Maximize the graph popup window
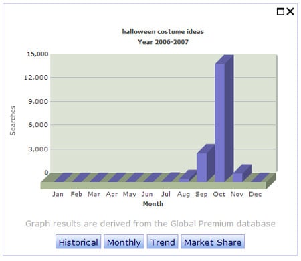Screen dimensions: 301x261 pos(280,11)
